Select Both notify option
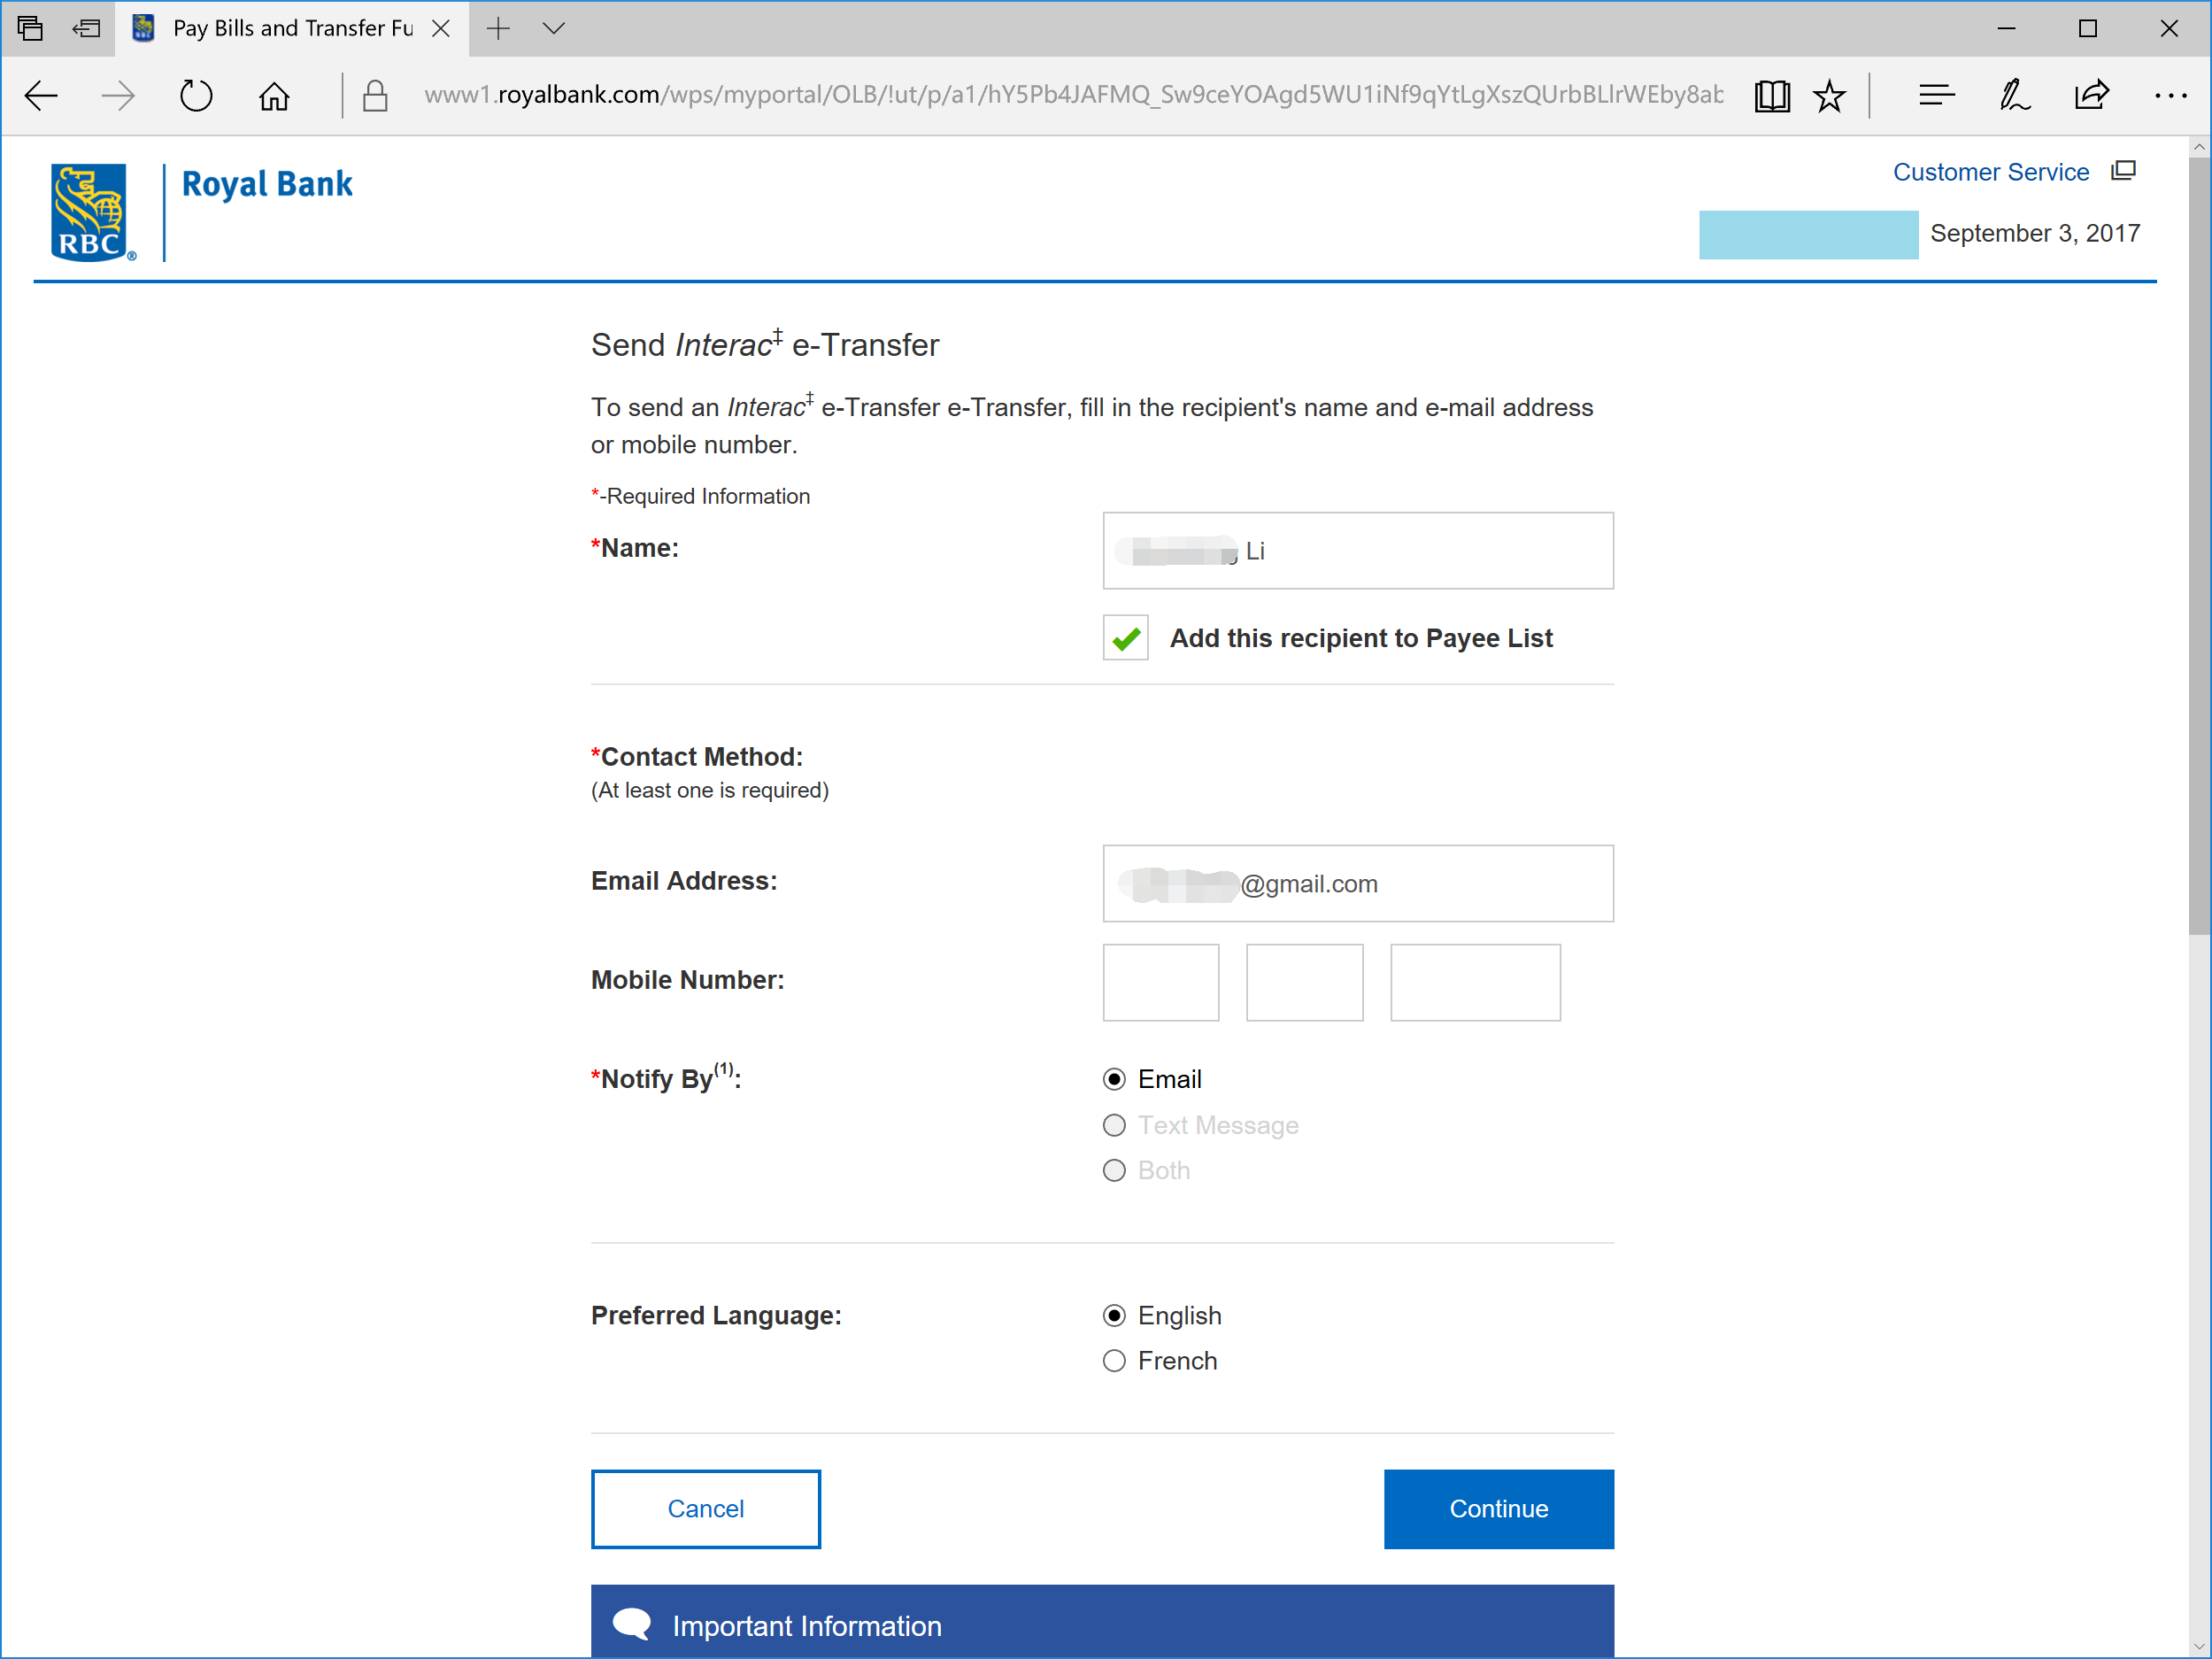 tap(1114, 1170)
